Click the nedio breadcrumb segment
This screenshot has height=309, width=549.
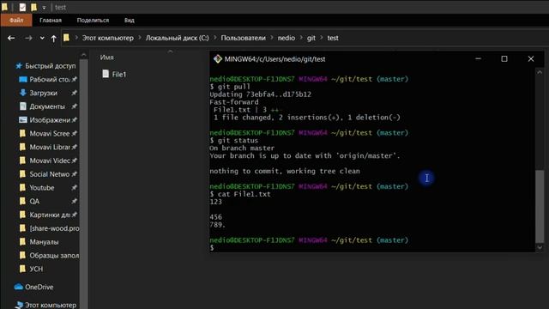point(286,38)
